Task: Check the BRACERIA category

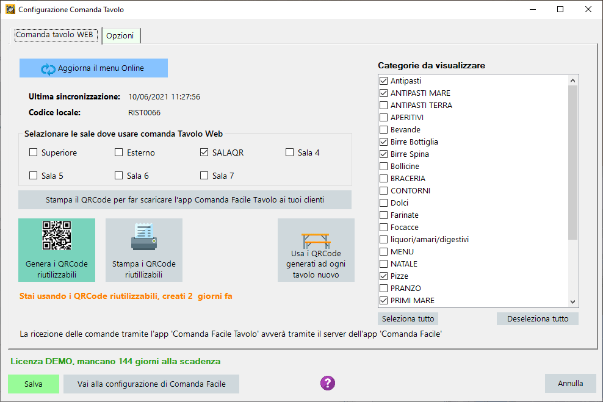Action: [383, 178]
